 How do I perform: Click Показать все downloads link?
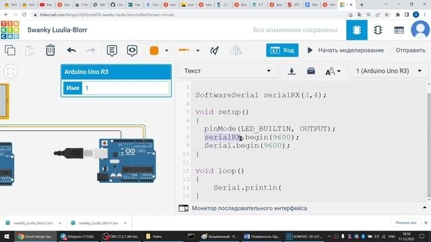[405, 223]
